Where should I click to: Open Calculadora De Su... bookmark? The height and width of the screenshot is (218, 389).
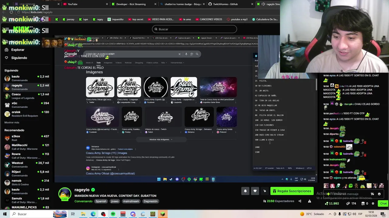(x=265, y=19)
